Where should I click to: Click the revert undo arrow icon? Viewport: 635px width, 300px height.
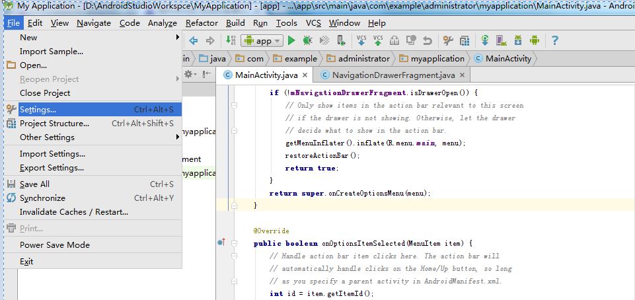click(428, 40)
